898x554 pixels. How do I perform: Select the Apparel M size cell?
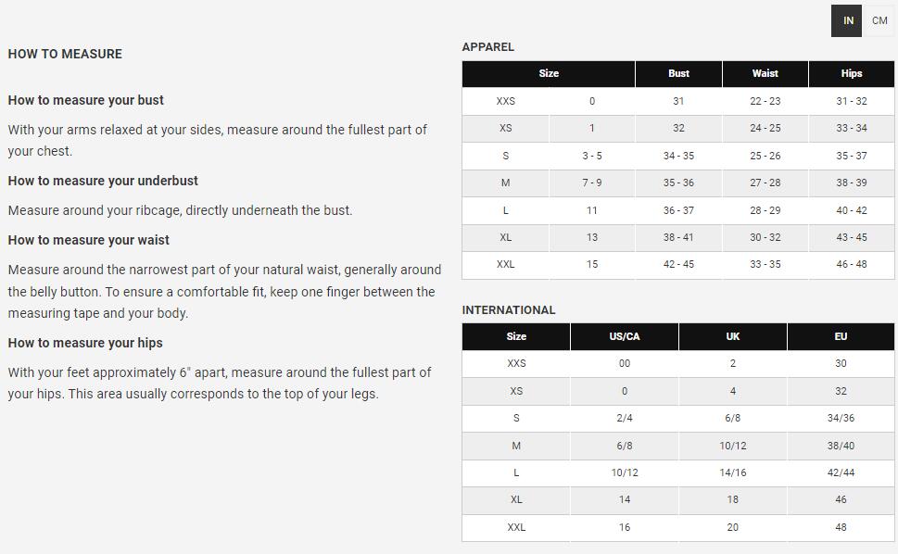(505, 183)
